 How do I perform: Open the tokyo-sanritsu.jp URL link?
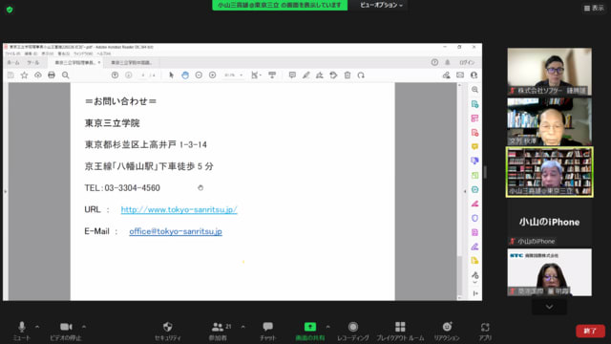coord(179,209)
